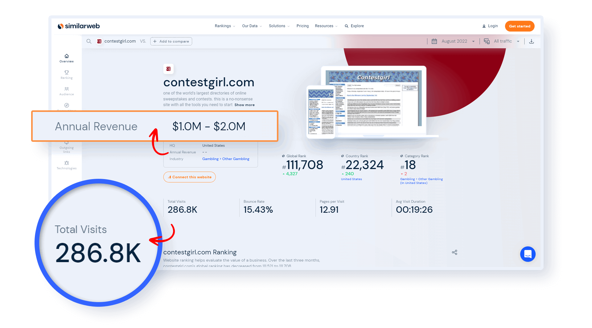Expand the Rankings menu
Image resolution: width=592 pixels, height=328 pixels.
pos(225,26)
